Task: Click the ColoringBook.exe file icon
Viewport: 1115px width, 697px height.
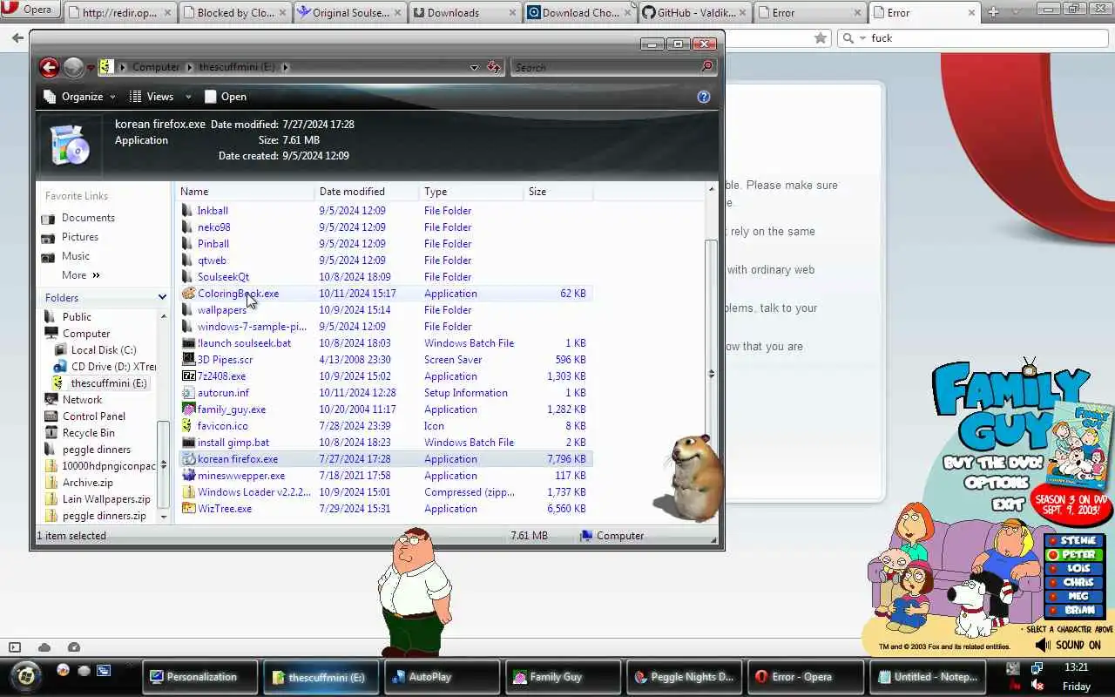Action: coord(188,294)
